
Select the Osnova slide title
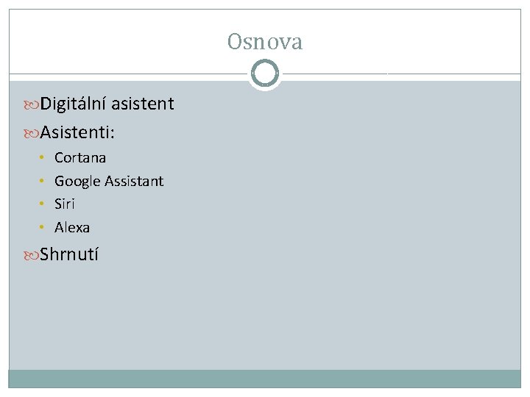(x=264, y=42)
